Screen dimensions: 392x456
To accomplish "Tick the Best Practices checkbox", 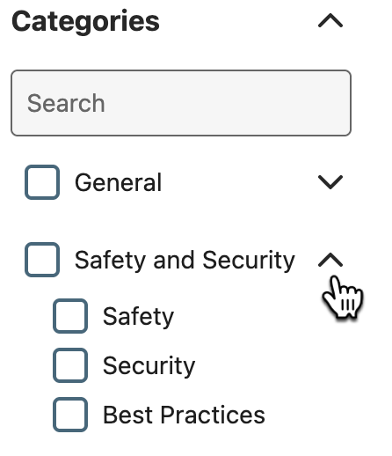I will (70, 415).
